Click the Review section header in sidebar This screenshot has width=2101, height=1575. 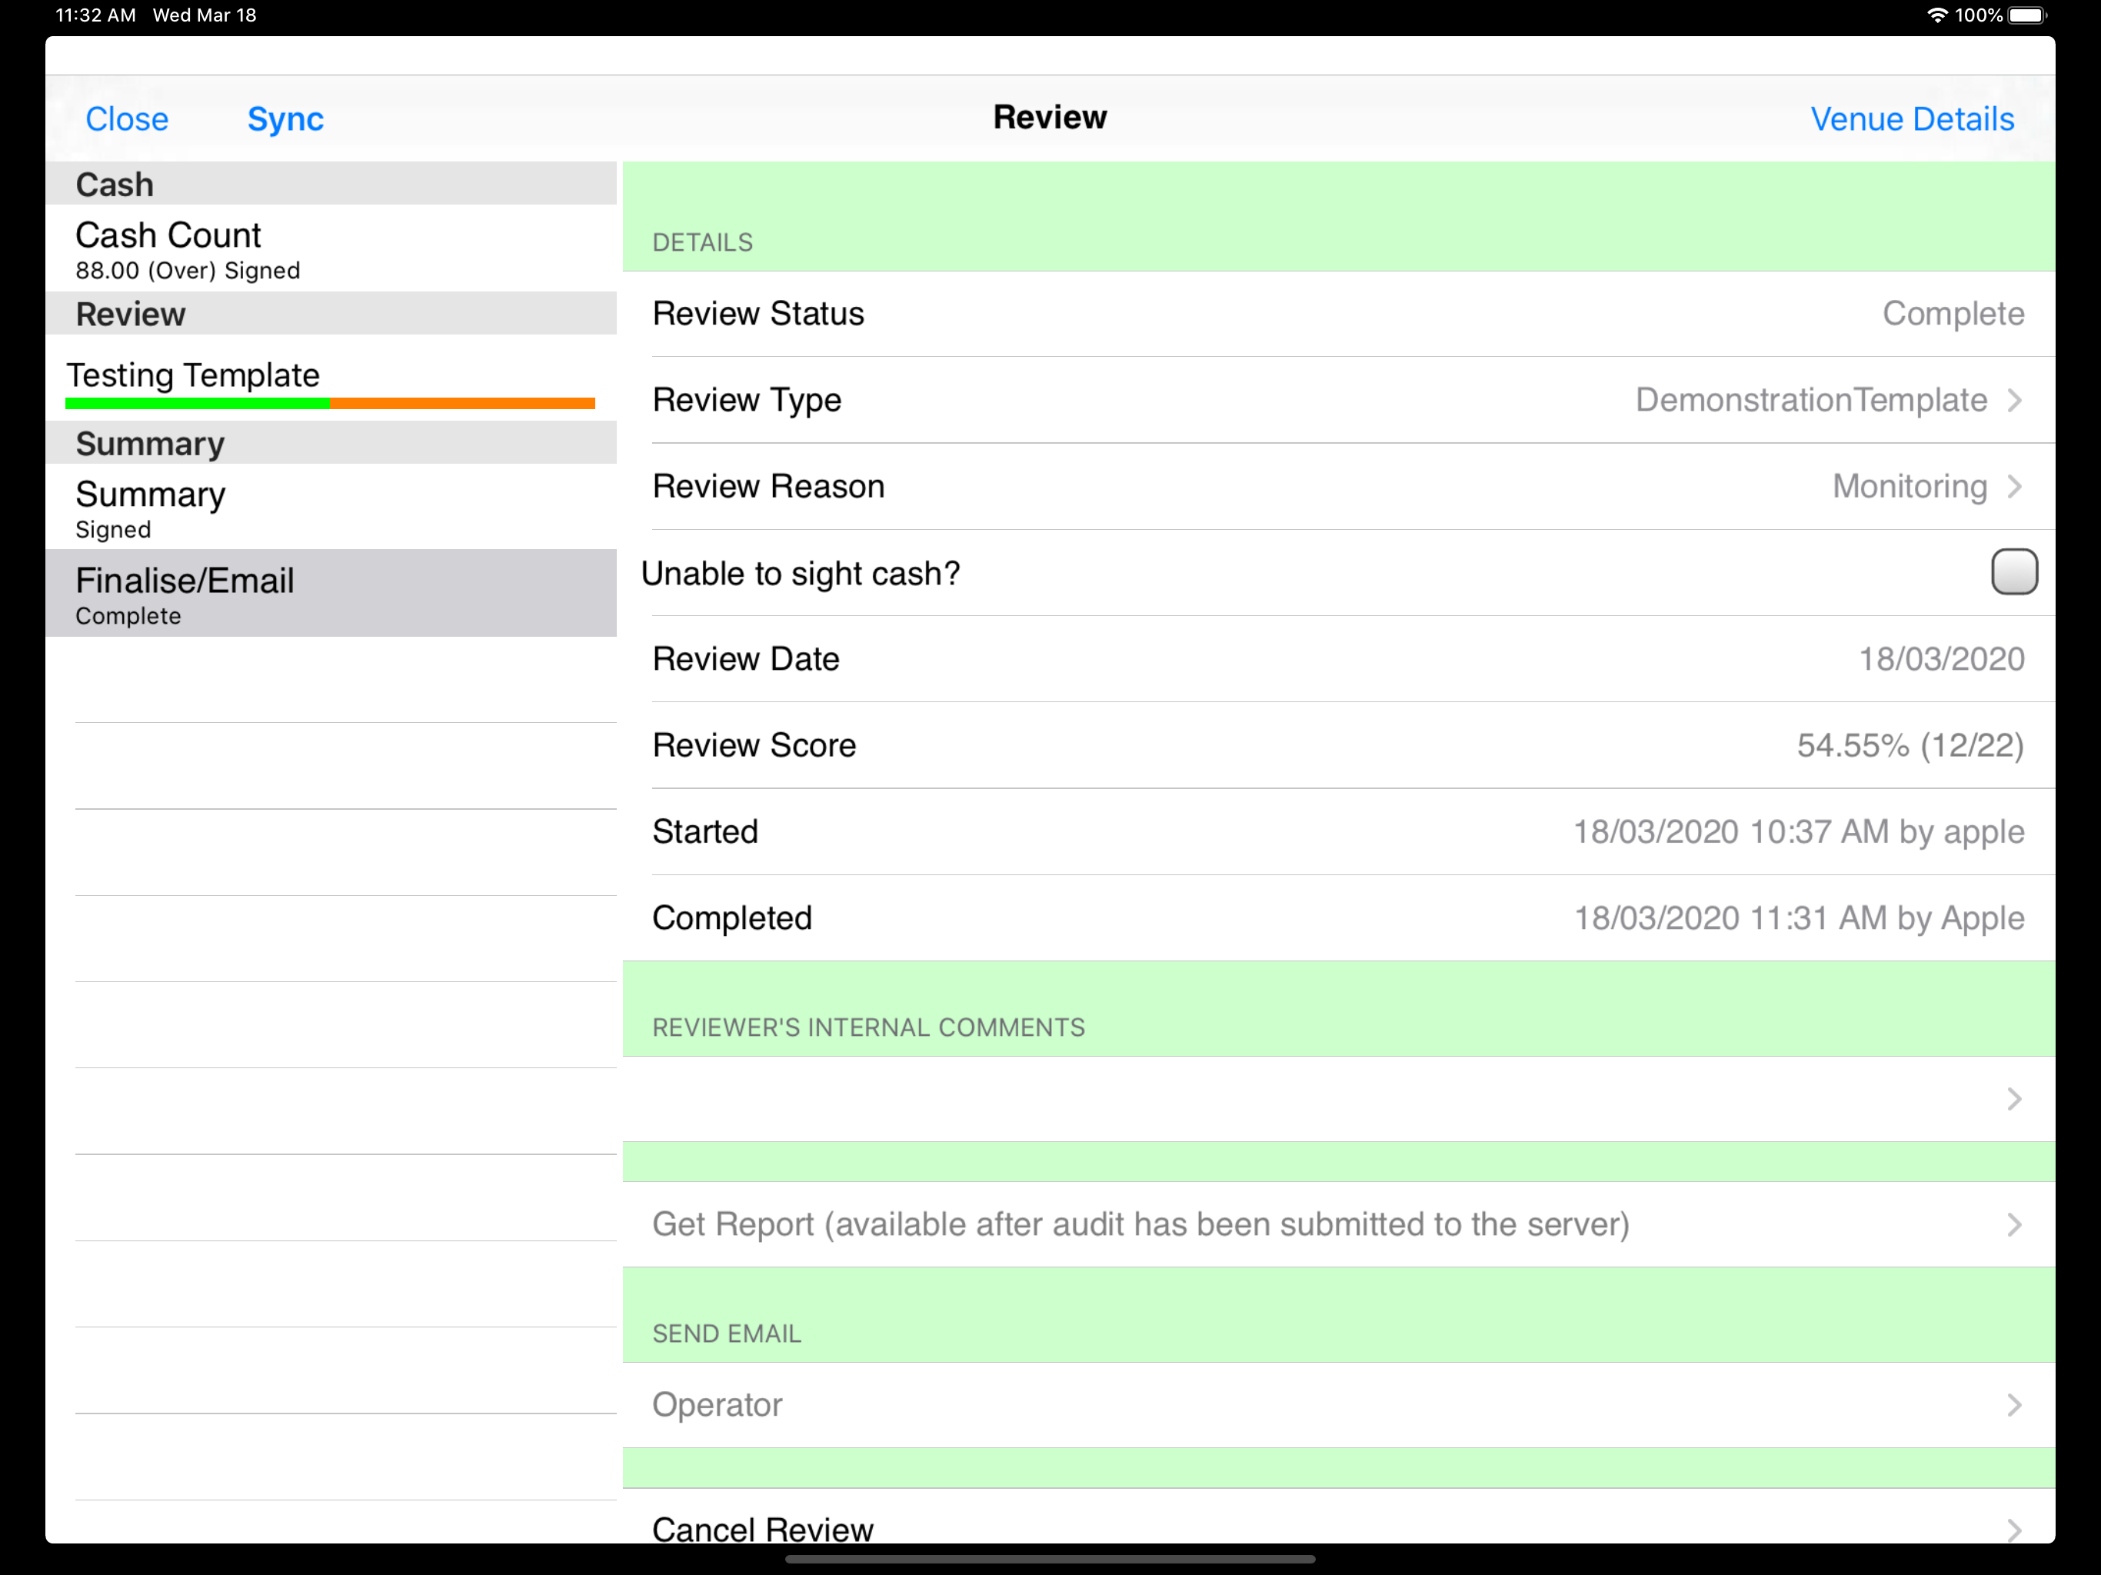331,314
